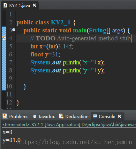Collapse the main method fold marker

(14, 30)
